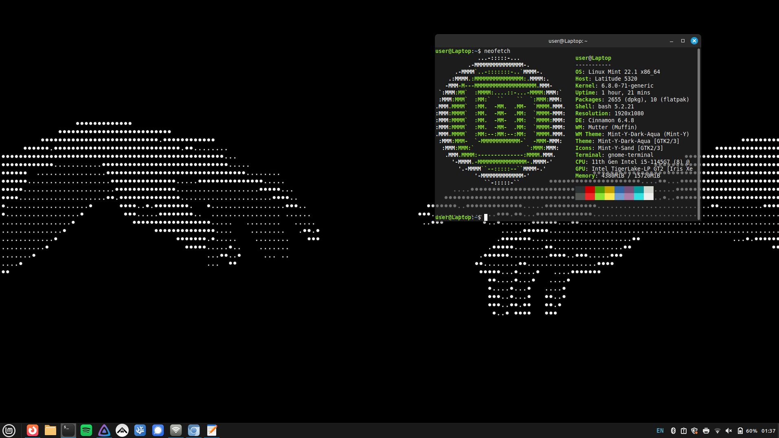
Task: Open Signal messenger from the panel
Action: tap(158, 430)
